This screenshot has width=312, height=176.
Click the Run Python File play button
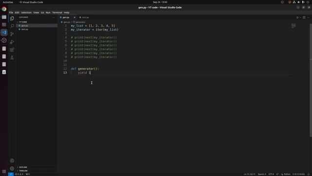[x=297, y=18]
